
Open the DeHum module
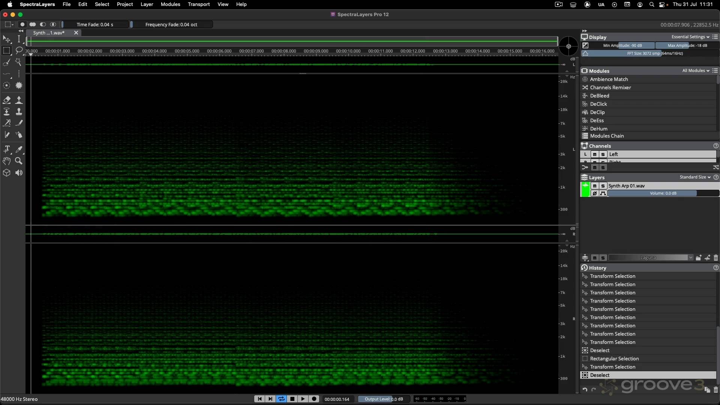click(599, 128)
